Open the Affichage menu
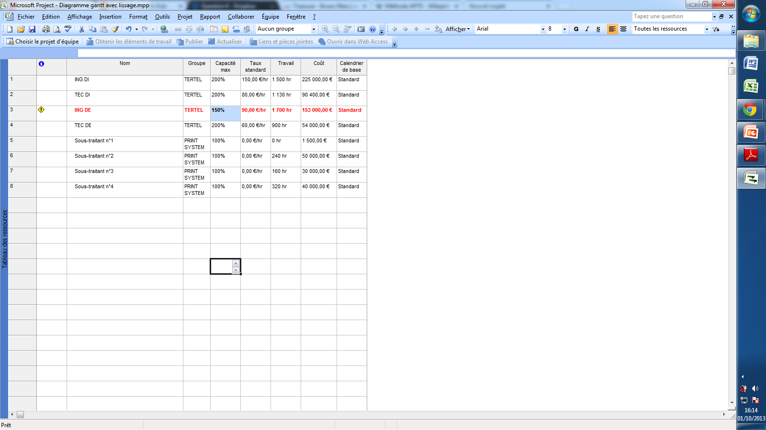Image resolution: width=766 pixels, height=430 pixels. tap(79, 17)
